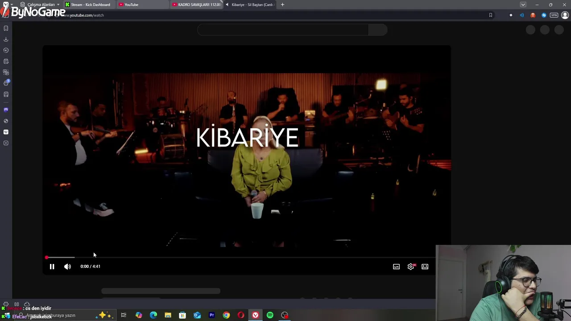Open Vivaldi browser from taskbar
Screen dimensions: 571x321
pyautogui.click(x=255, y=316)
